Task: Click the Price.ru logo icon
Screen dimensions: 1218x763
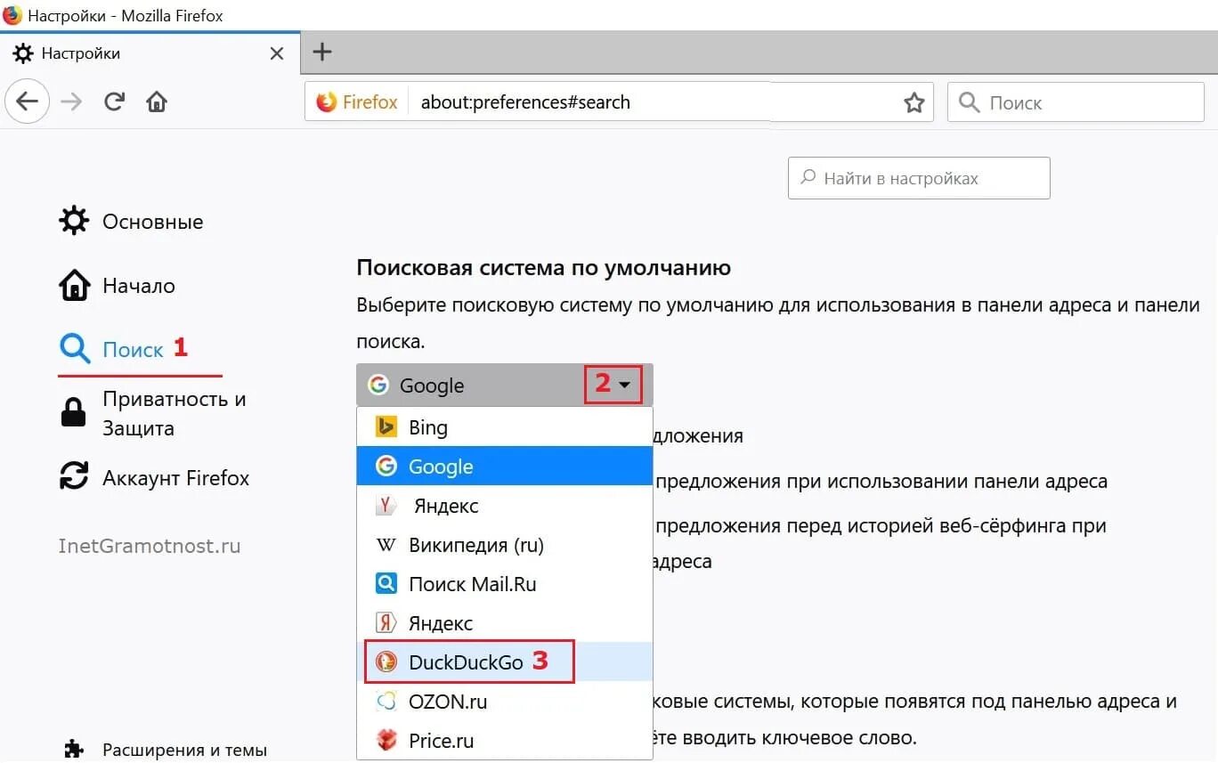Action: click(386, 741)
